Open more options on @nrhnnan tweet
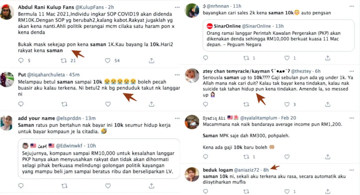The height and width of the screenshot is (195, 360). click(x=352, y=6)
